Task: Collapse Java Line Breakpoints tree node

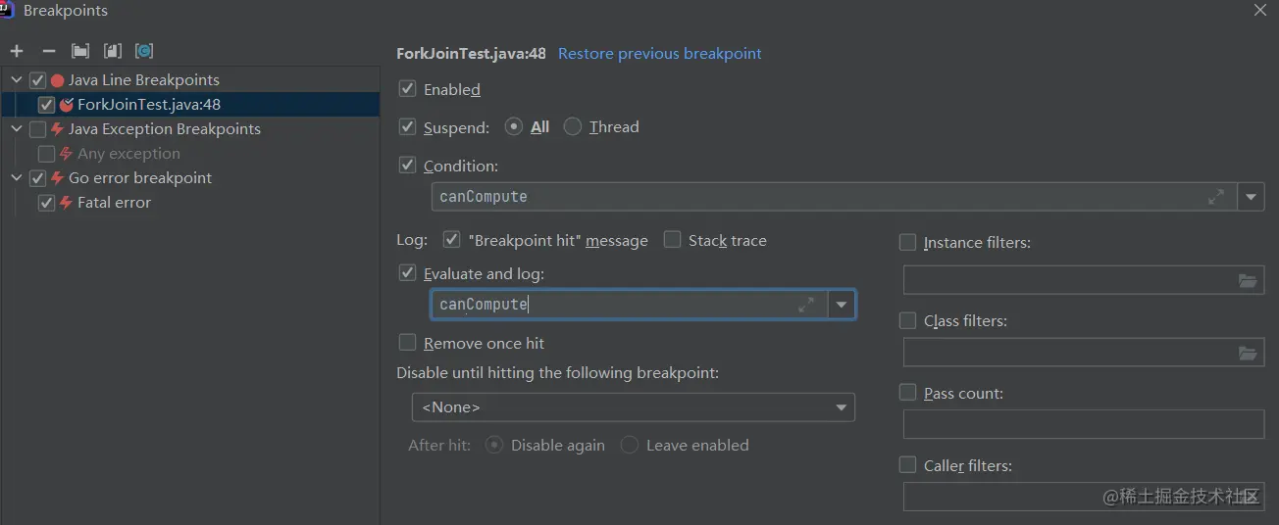Action: click(x=17, y=80)
